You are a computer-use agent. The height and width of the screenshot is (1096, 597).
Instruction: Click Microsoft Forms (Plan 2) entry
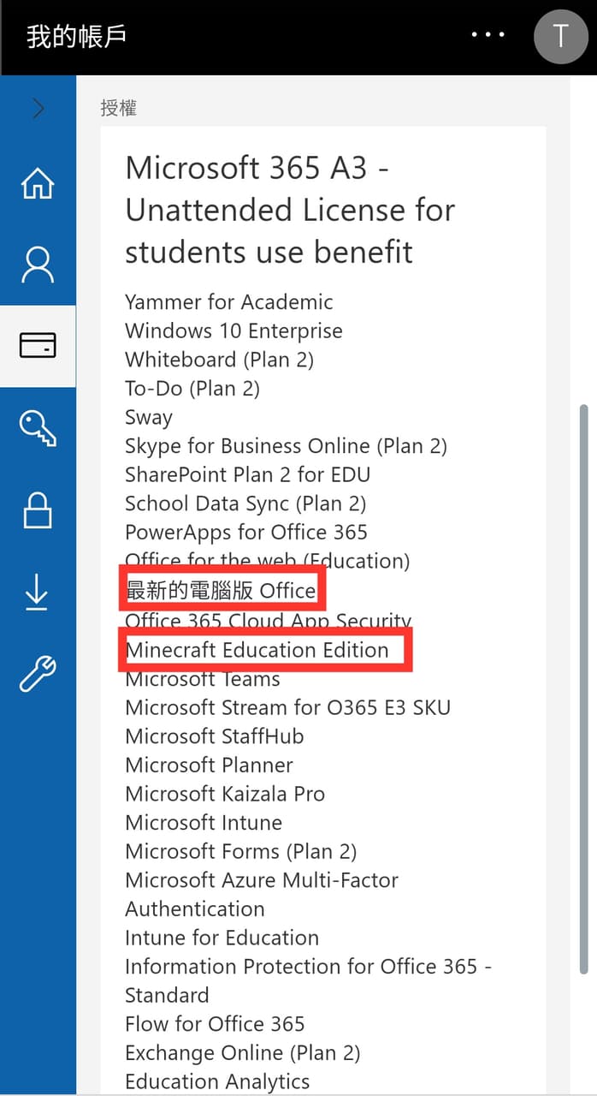tap(241, 852)
